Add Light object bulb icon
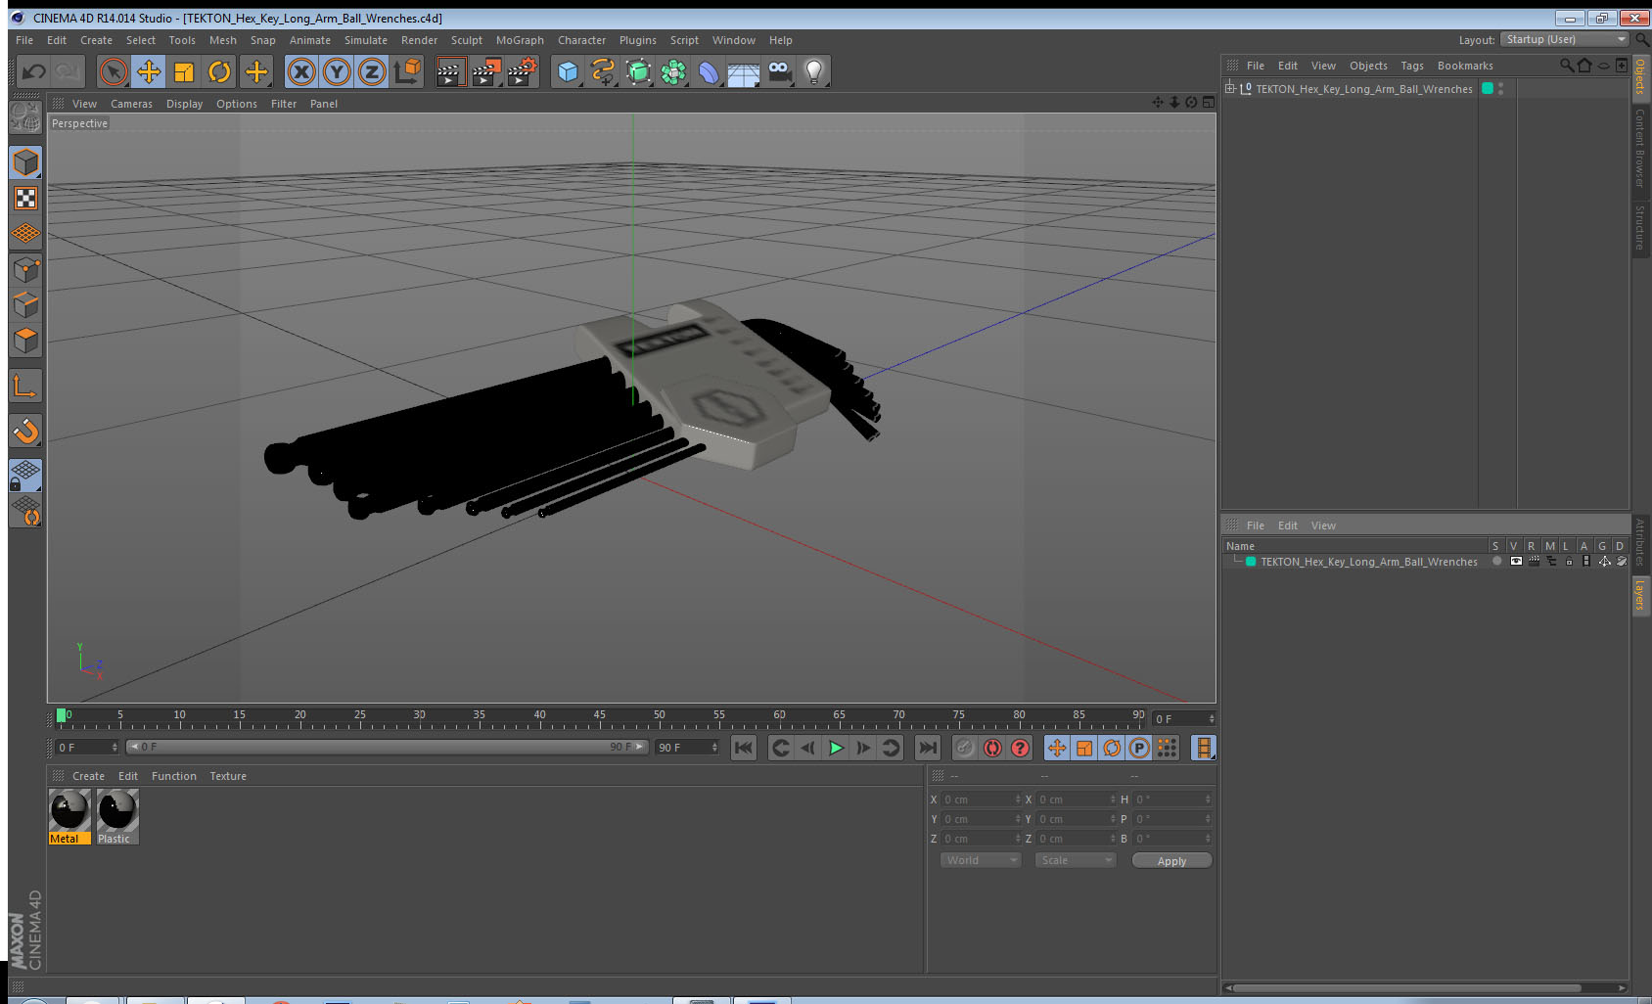1652x1004 pixels. tap(814, 71)
